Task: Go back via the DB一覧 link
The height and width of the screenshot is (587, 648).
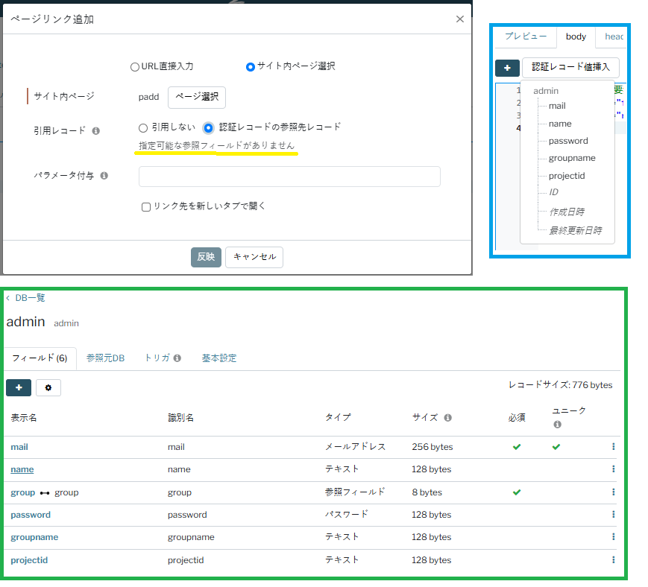Action: point(30,297)
